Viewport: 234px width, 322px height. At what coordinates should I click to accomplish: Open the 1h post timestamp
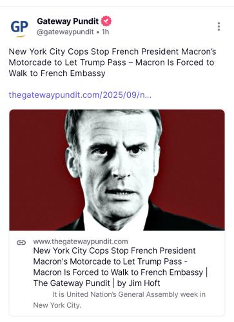click(x=106, y=32)
